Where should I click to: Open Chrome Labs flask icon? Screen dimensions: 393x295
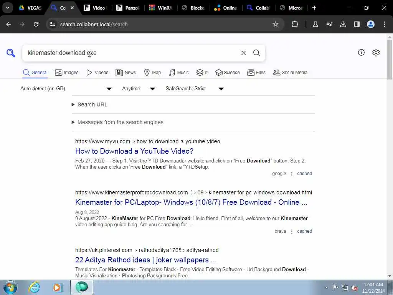pos(315,24)
